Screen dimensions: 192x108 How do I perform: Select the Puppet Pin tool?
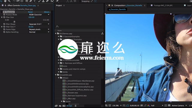click(x=57, y=1)
